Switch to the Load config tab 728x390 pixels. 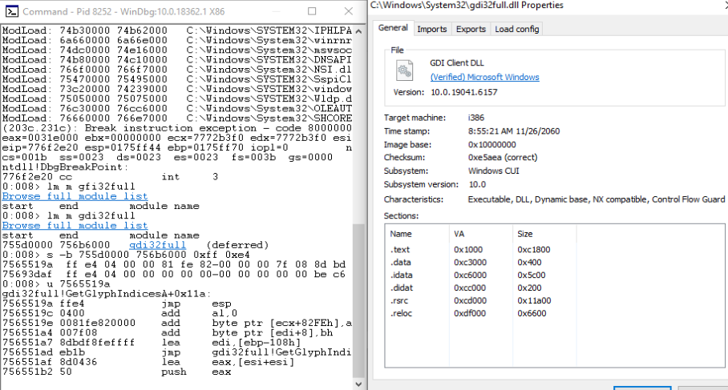click(517, 29)
